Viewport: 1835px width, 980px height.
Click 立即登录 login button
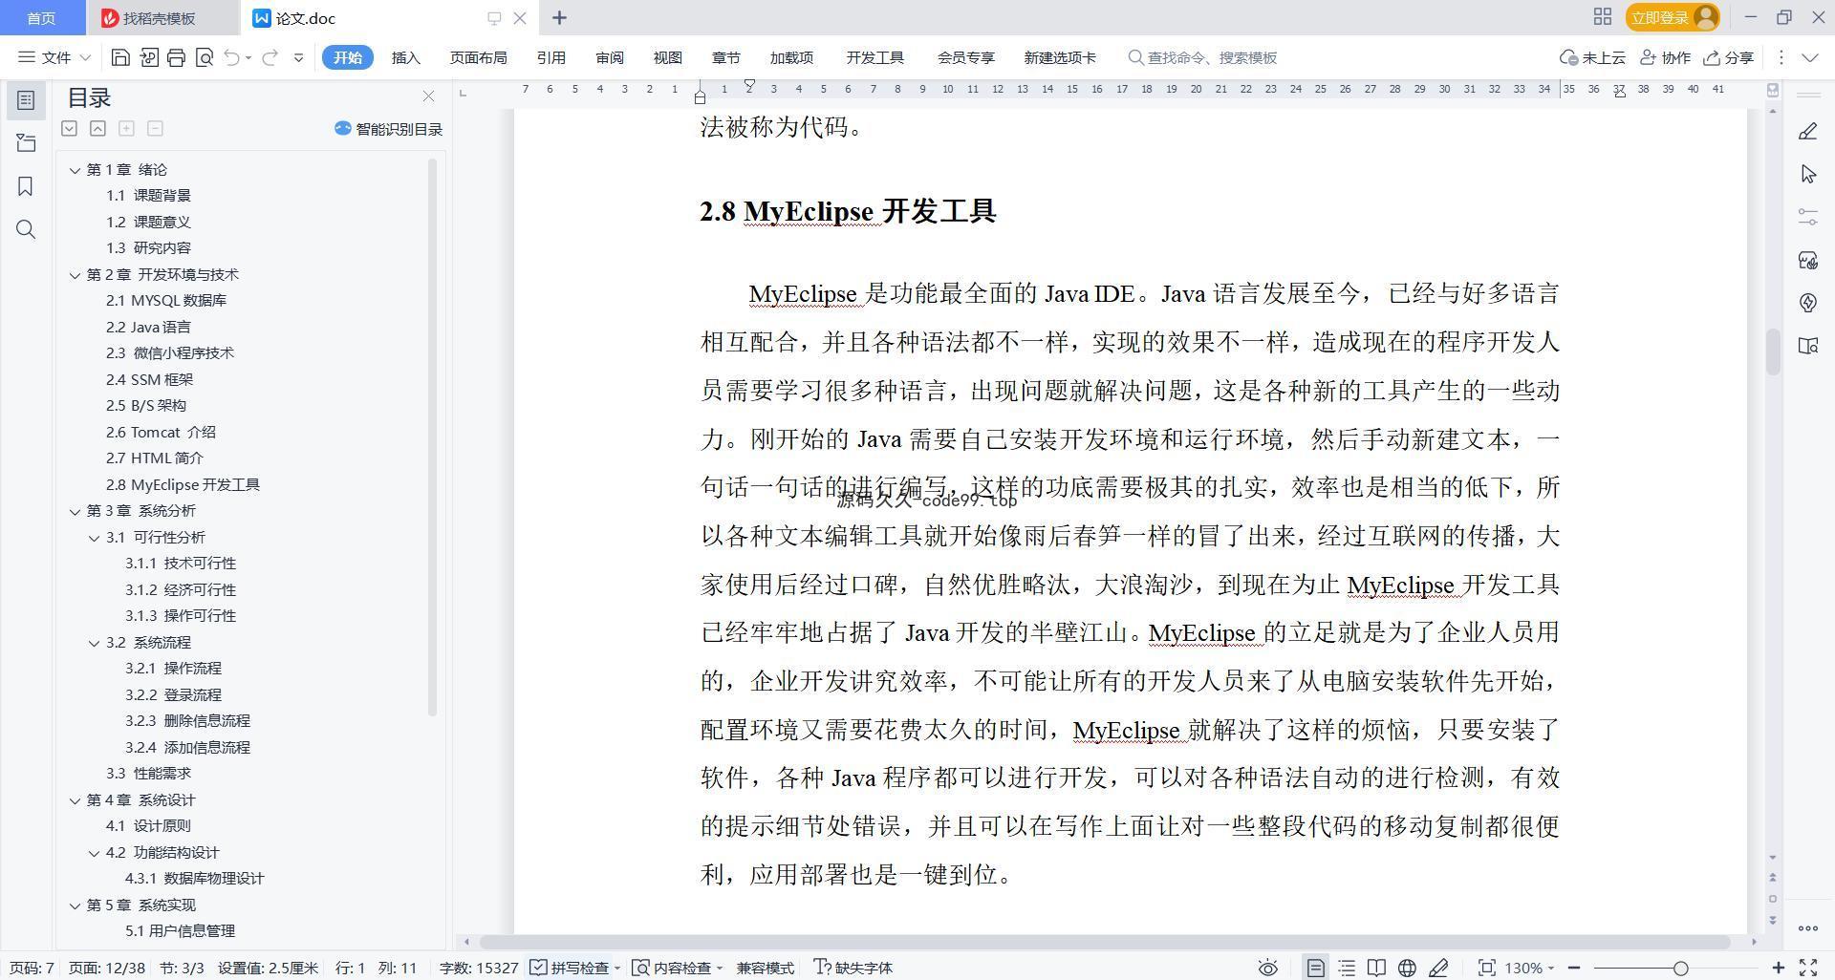click(1672, 17)
